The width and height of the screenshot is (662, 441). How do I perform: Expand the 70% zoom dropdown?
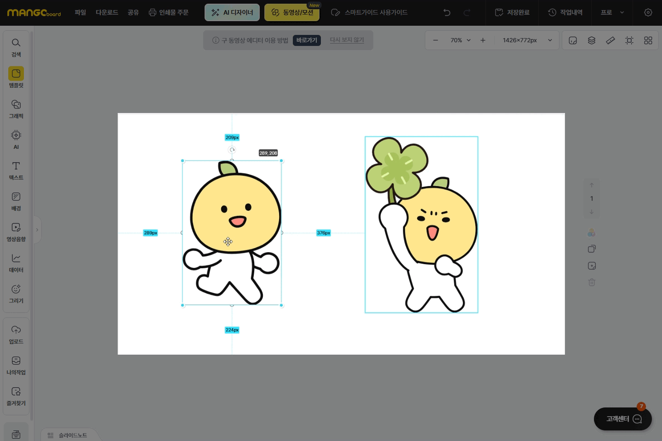(x=461, y=40)
